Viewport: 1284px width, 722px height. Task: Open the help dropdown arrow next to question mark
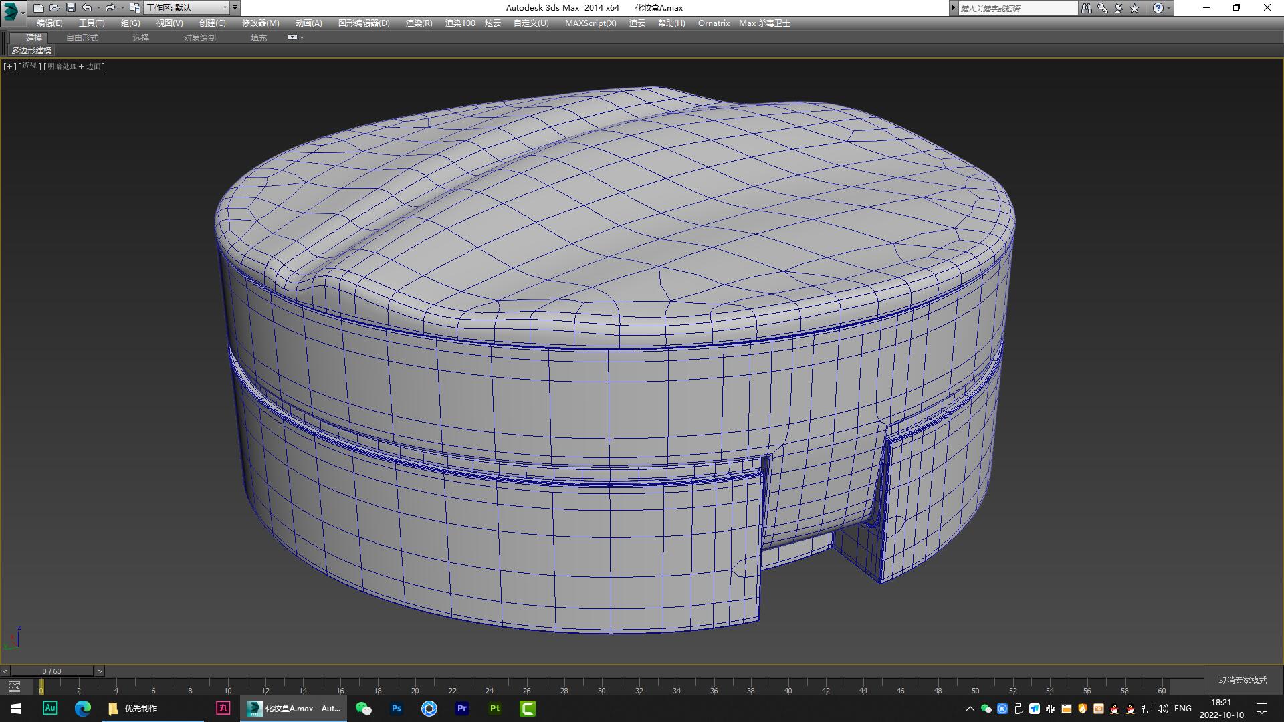tap(1168, 8)
